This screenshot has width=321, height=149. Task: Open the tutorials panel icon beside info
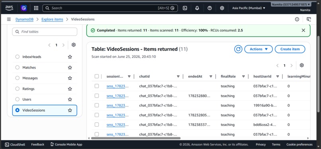(x=309, y=19)
